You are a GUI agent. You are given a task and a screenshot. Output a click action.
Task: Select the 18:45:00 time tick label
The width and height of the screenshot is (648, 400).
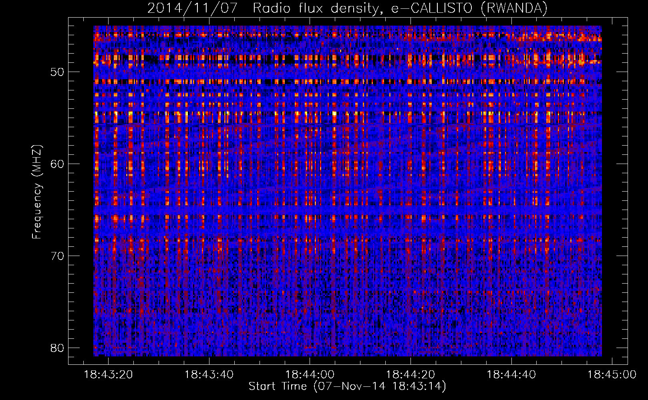[x=612, y=374]
